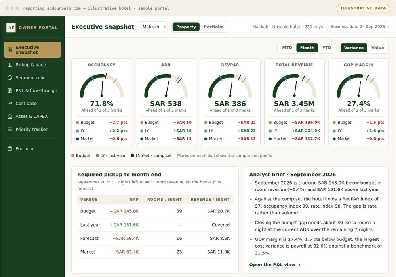The height and width of the screenshot is (277, 396).
Task: Click the Required pickup to month end heading
Action: (x=119, y=175)
